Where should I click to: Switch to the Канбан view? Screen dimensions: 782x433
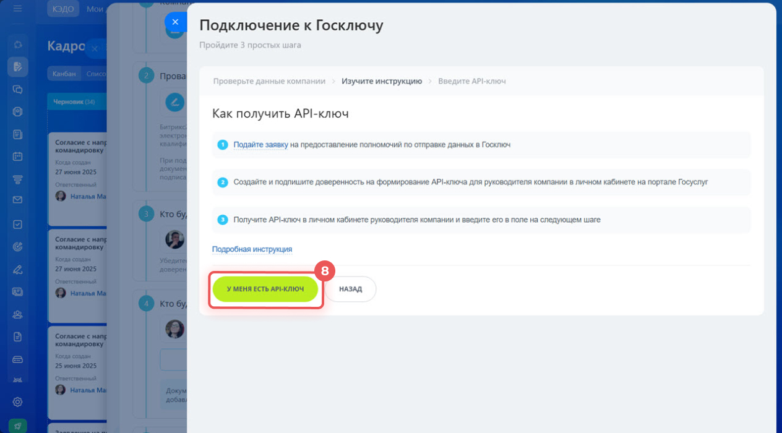tap(64, 74)
